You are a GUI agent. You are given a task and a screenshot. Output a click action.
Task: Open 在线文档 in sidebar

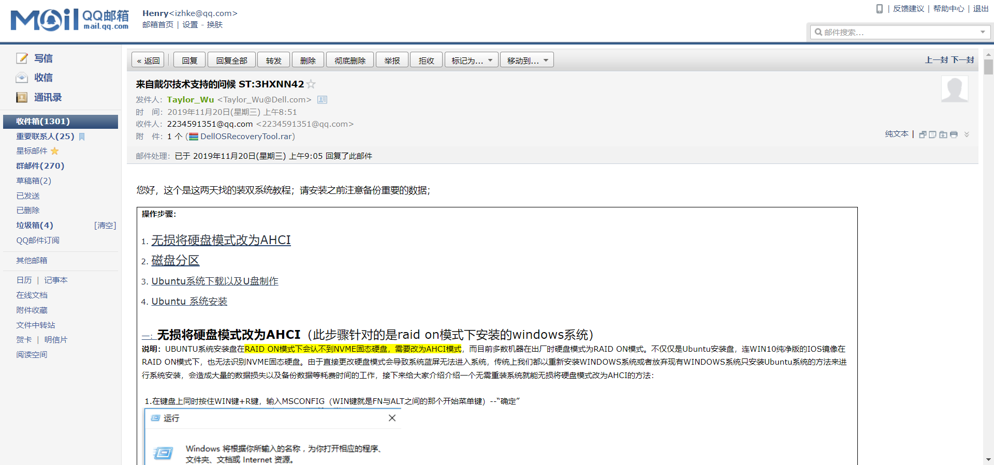[x=32, y=295]
